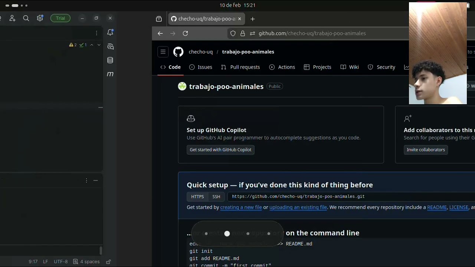The width and height of the screenshot is (475, 267).
Task: Click the warnings count indicator
Action: (73, 45)
